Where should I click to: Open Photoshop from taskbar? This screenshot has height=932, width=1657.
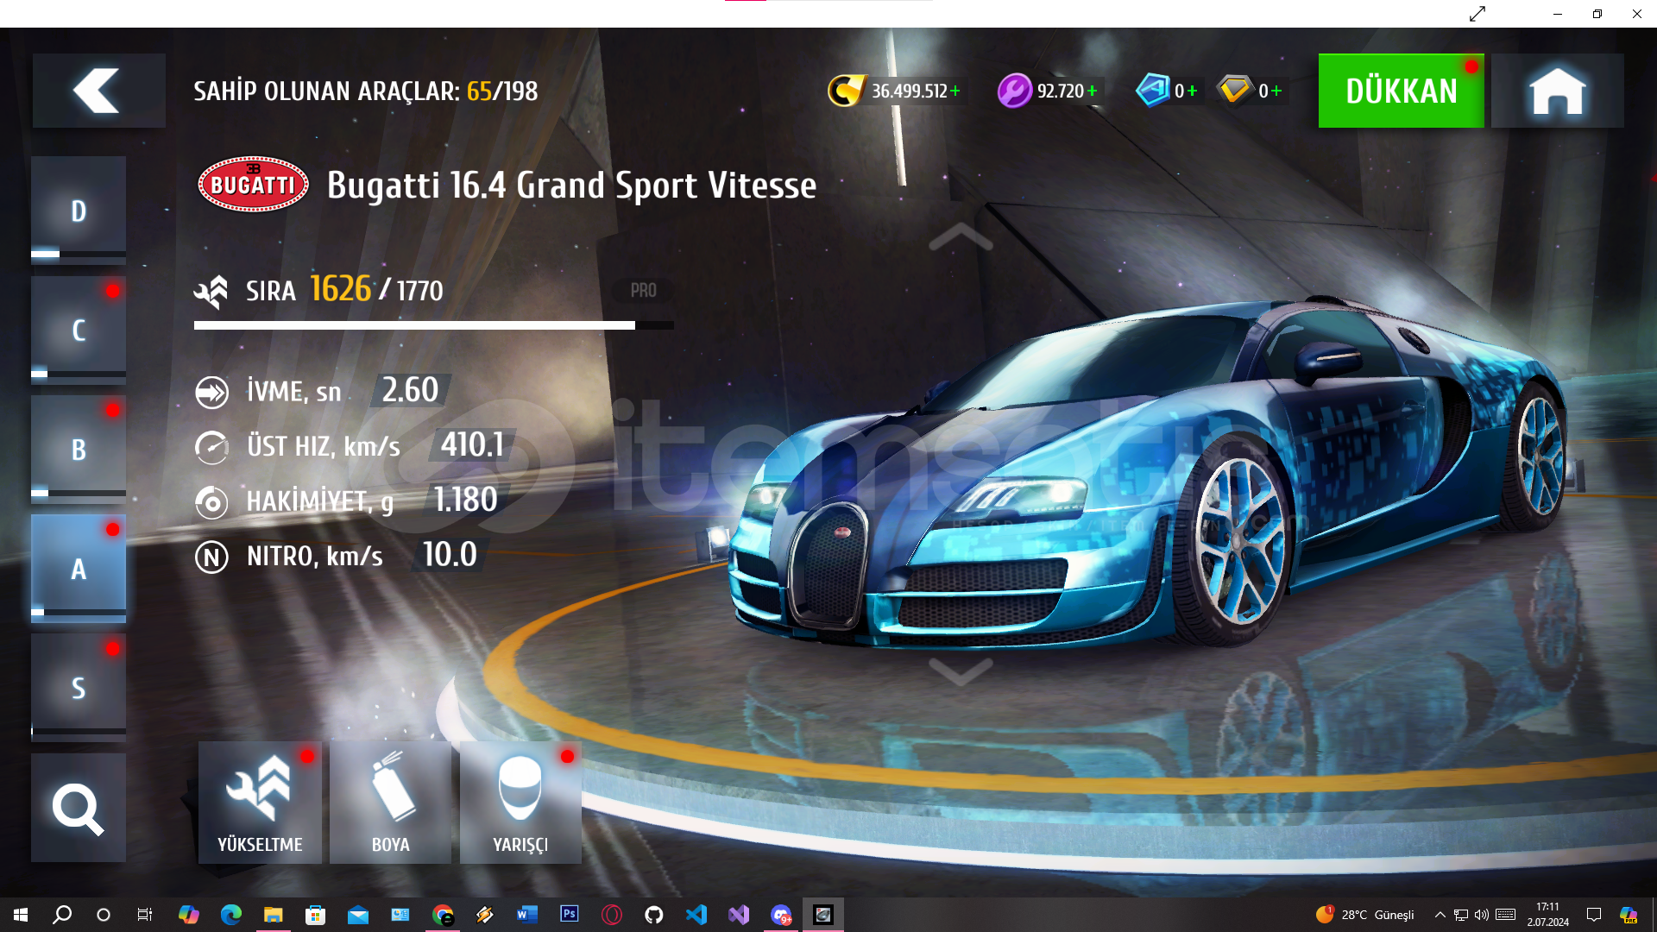pos(570,915)
